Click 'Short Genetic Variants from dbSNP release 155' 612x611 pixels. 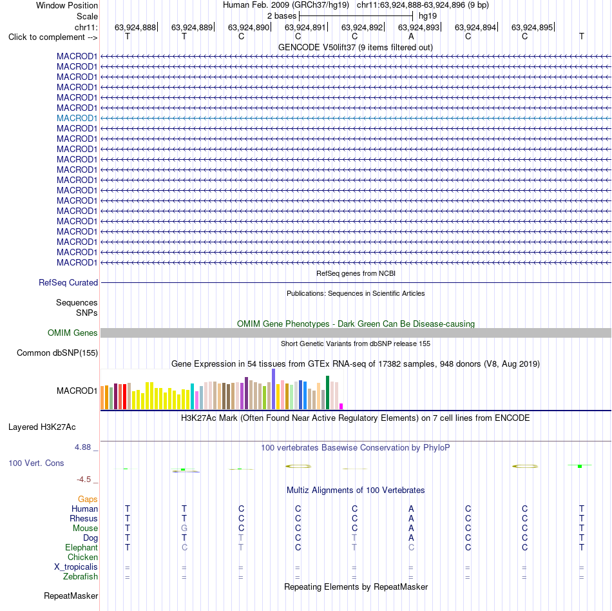356,344
